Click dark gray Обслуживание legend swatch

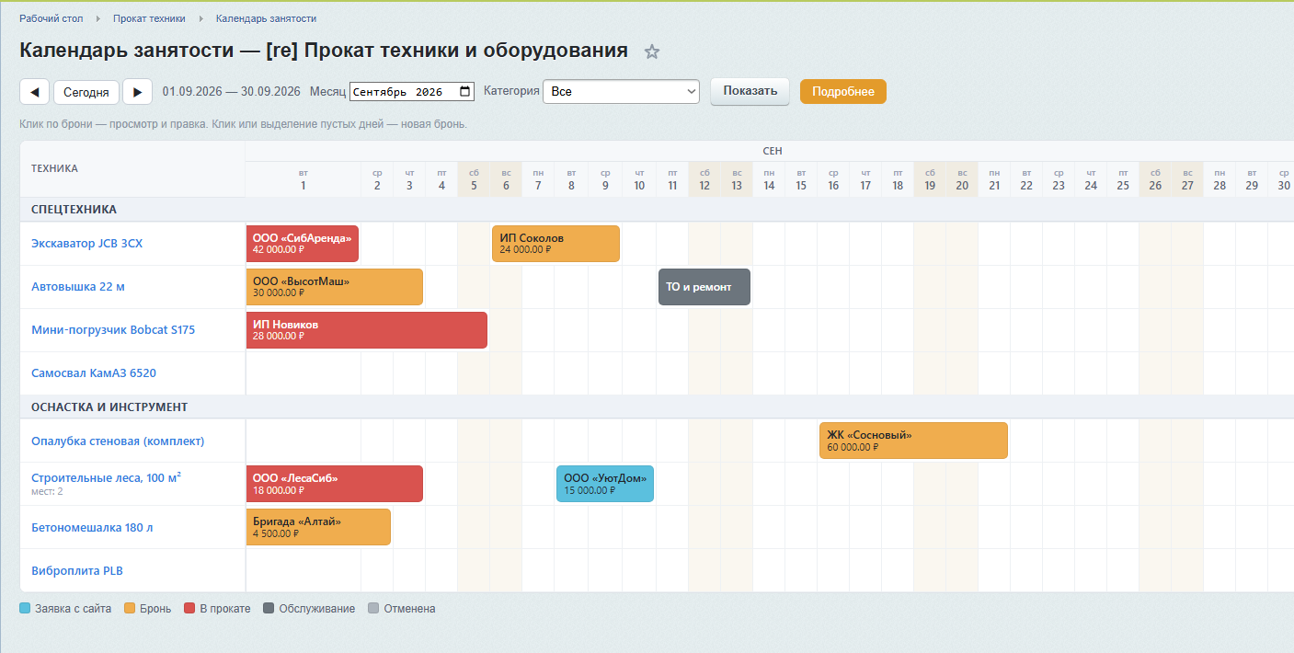click(269, 609)
